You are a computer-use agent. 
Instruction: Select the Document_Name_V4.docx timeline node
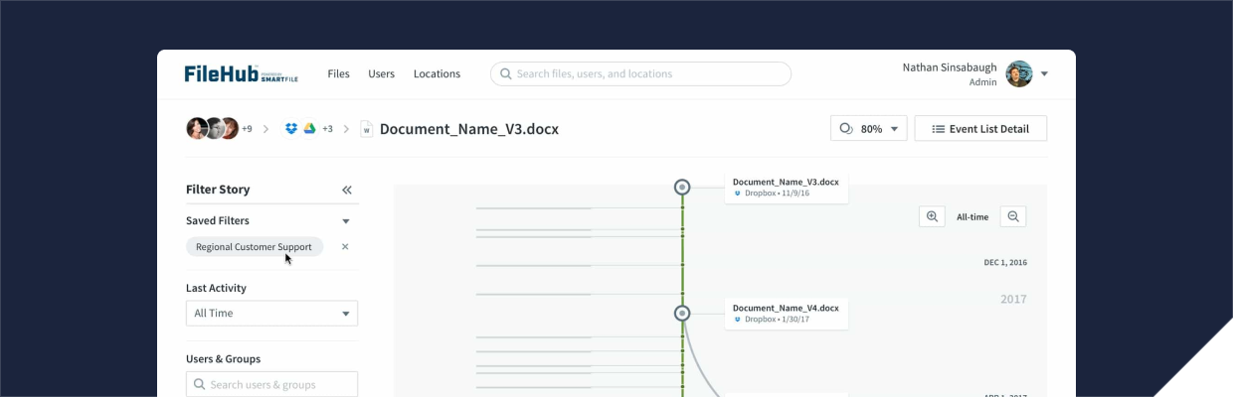[682, 313]
